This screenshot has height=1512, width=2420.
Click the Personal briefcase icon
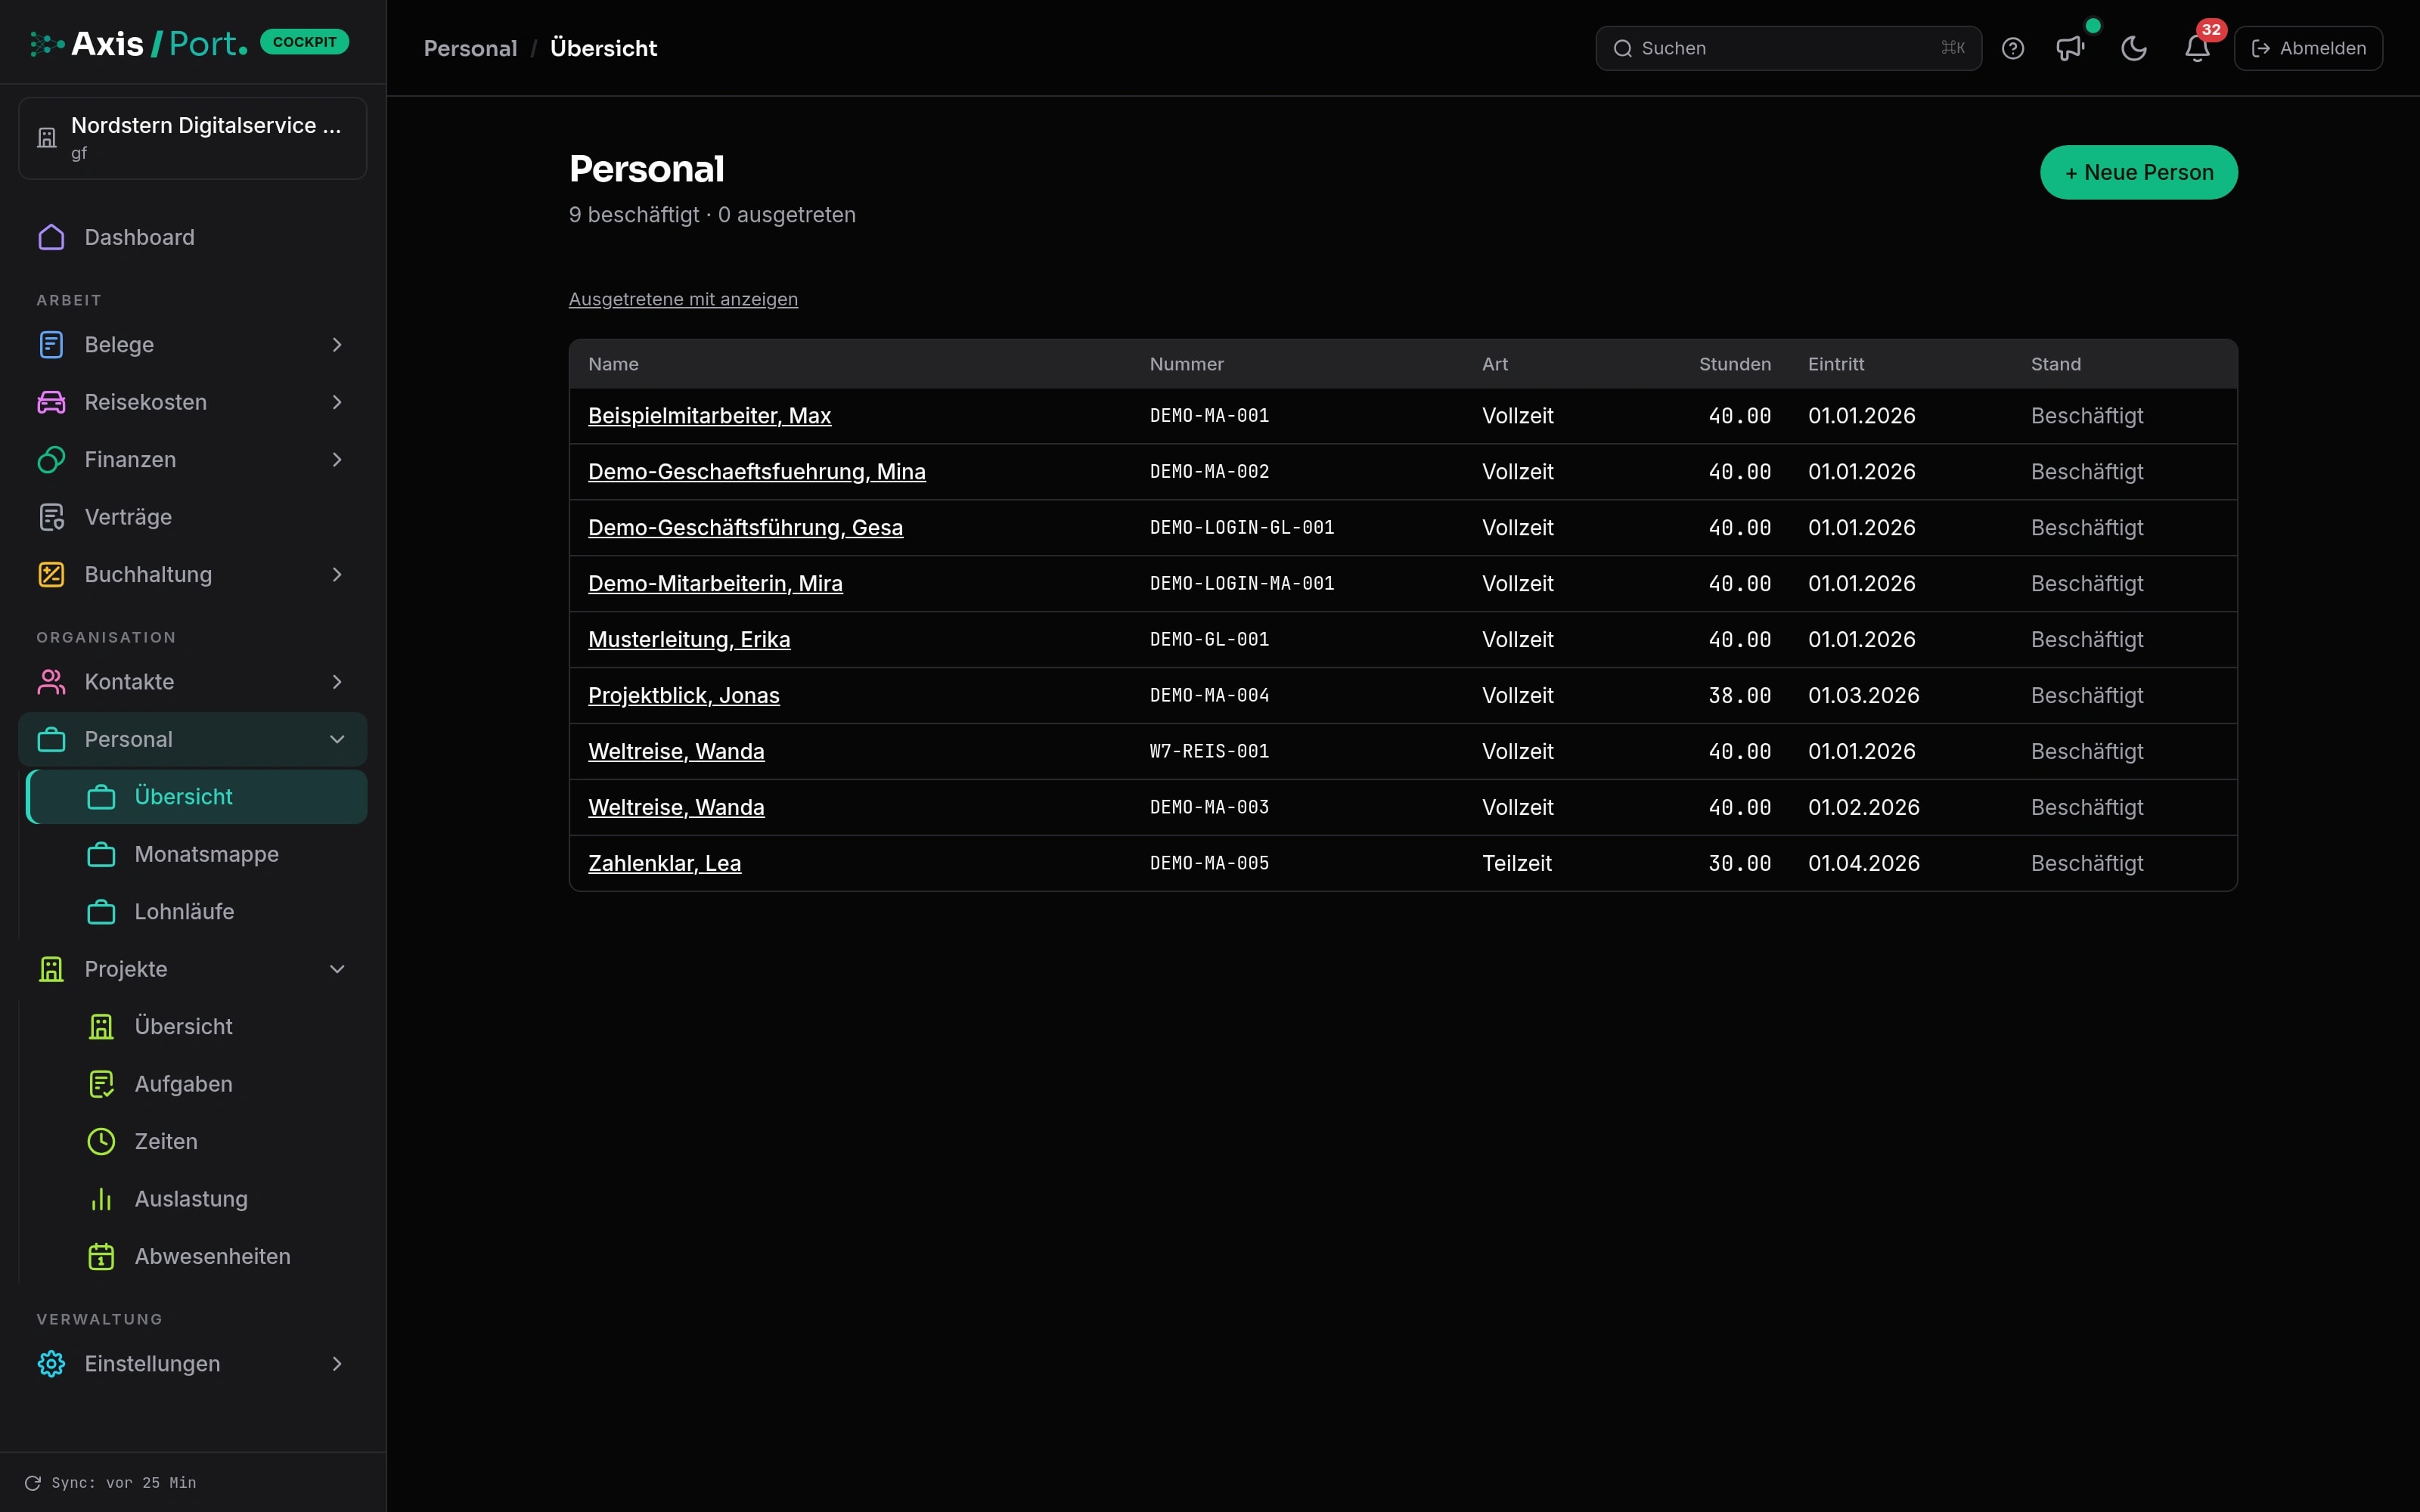pyautogui.click(x=51, y=739)
